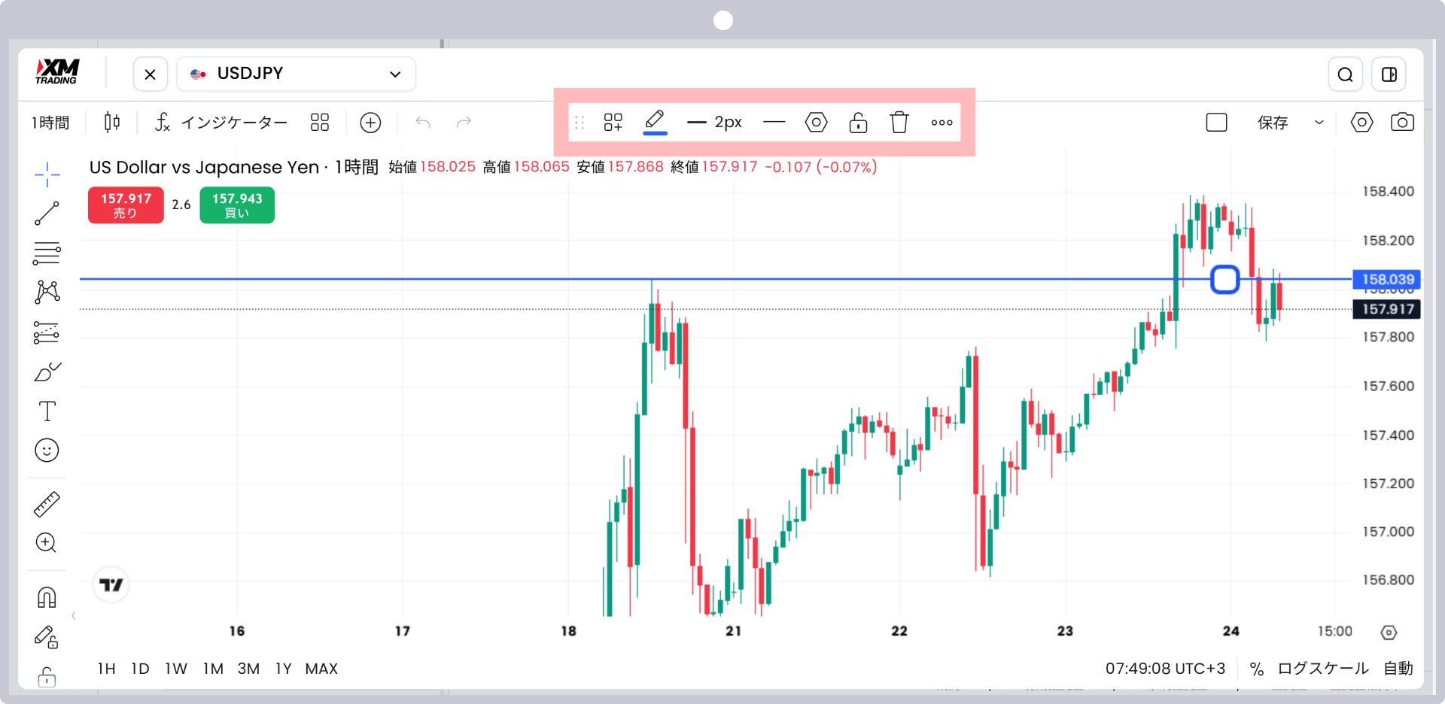
Task: Toggle stay in drawing mode
Action: (x=47, y=637)
